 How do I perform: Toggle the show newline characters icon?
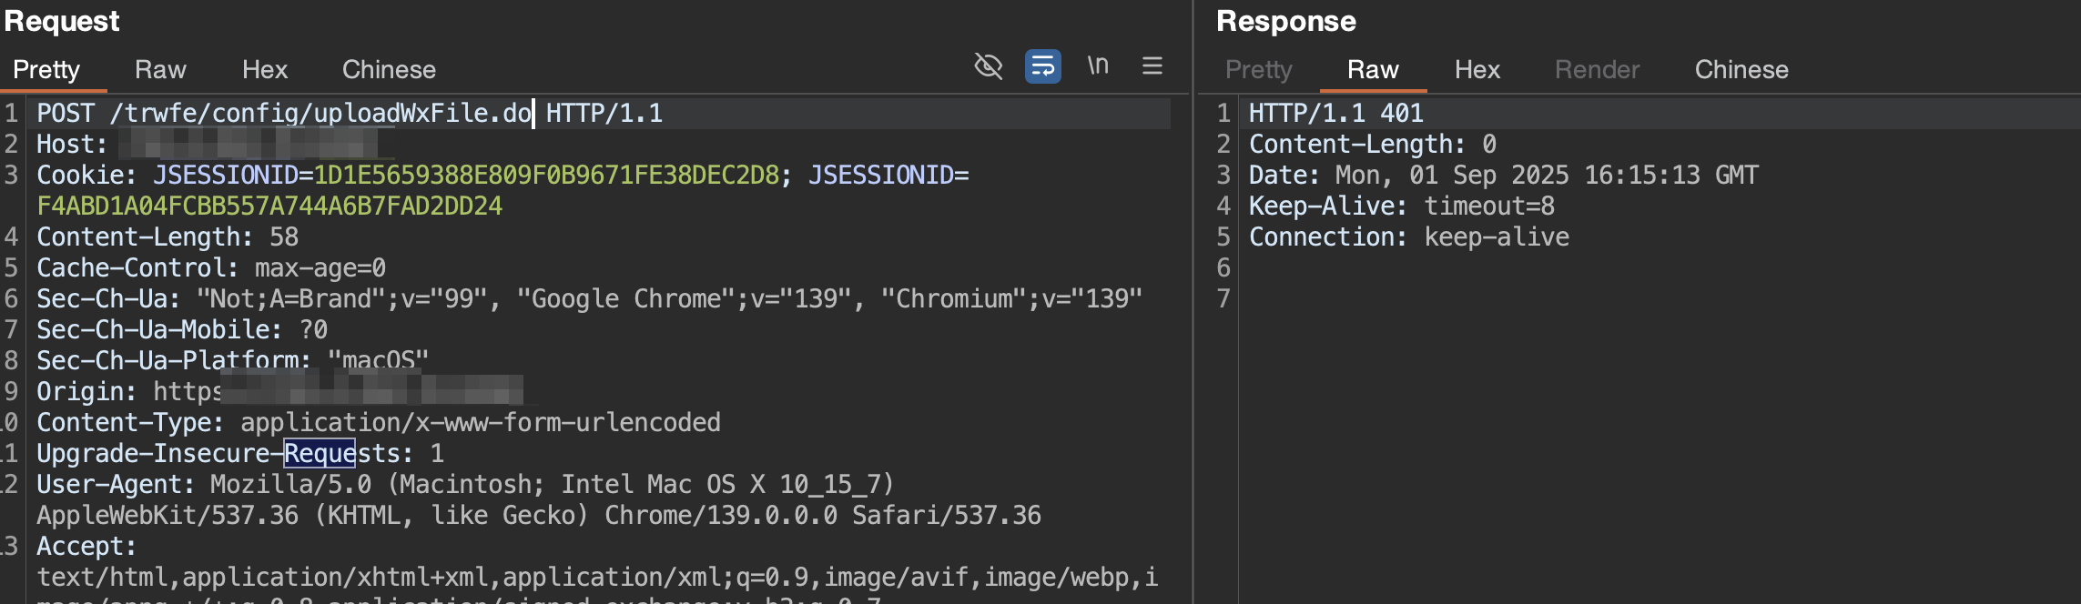1098,66
